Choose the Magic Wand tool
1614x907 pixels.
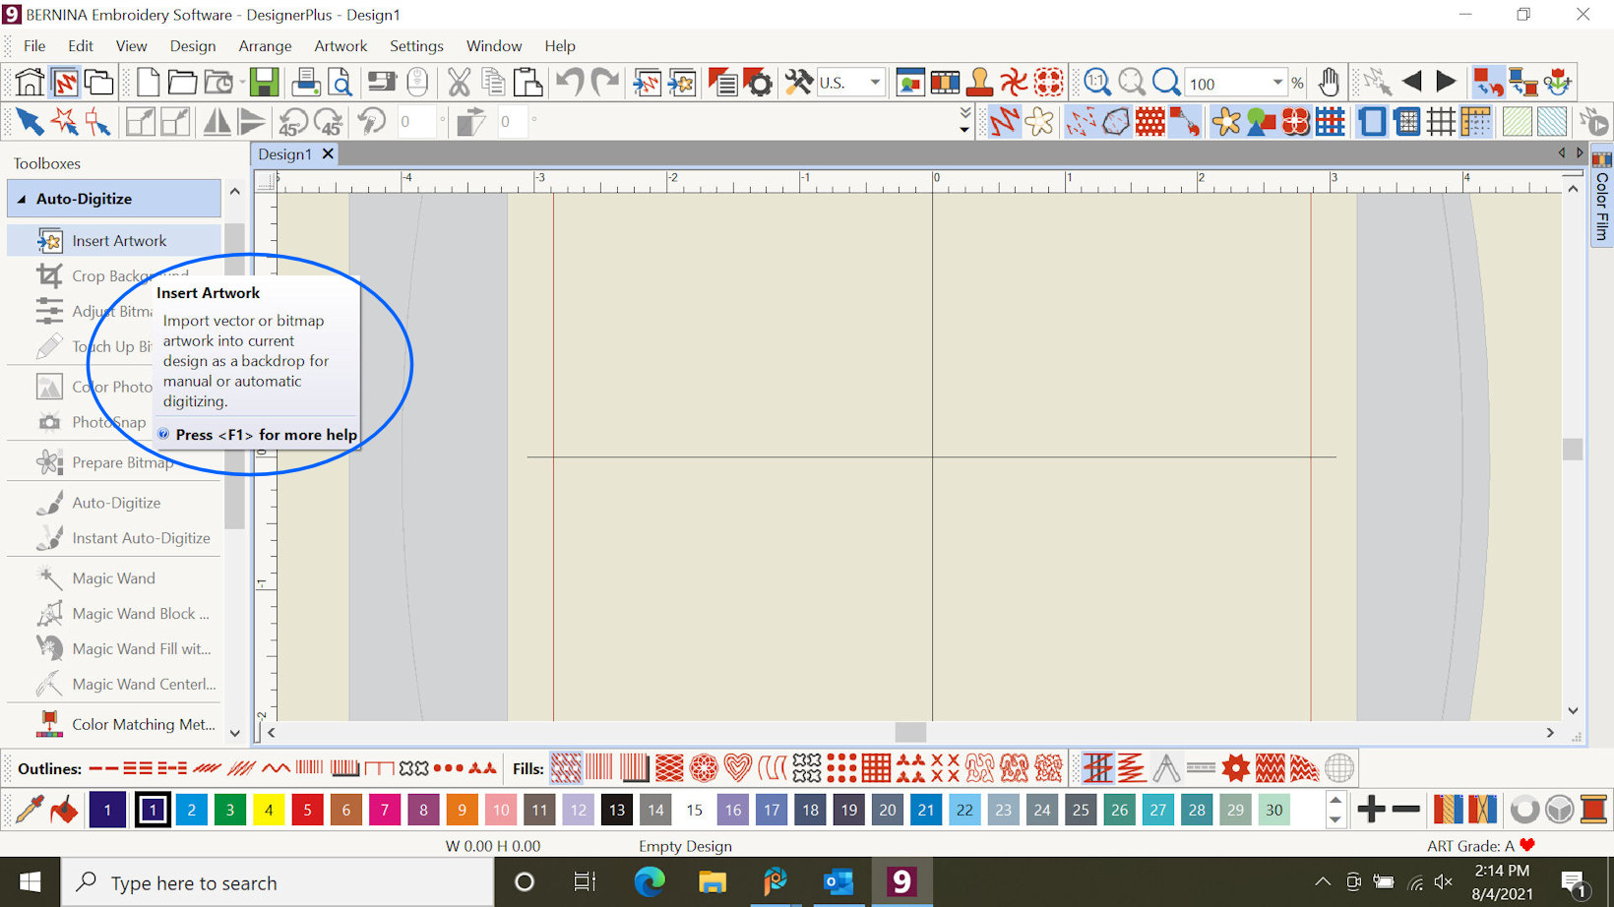pos(114,578)
